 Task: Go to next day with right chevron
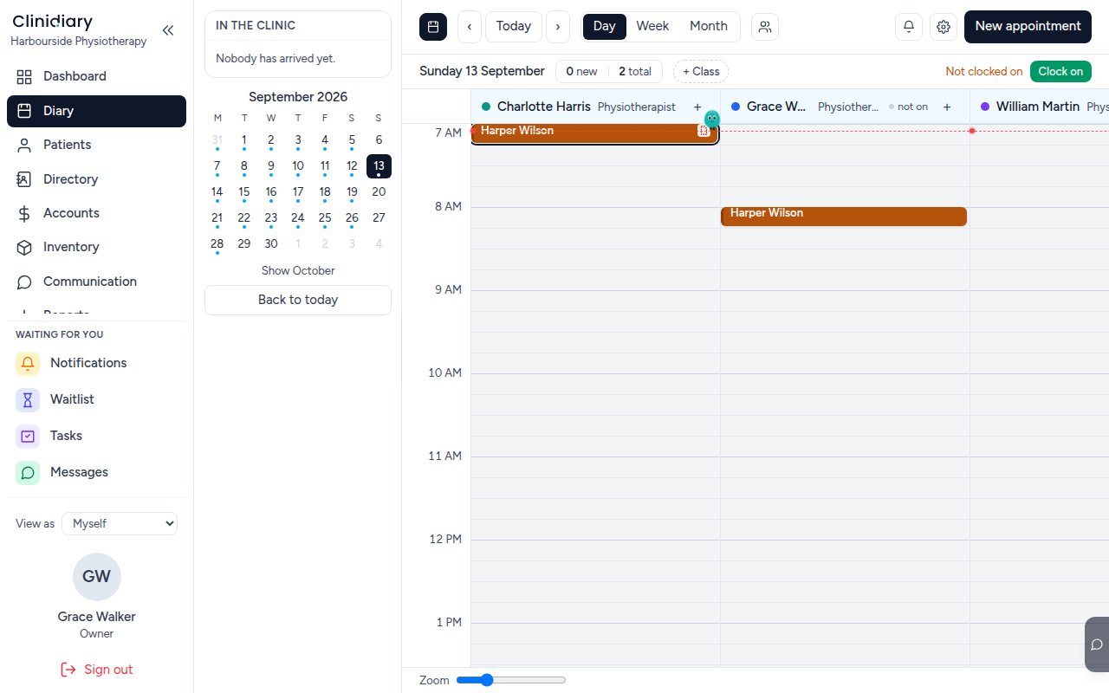[x=558, y=27]
